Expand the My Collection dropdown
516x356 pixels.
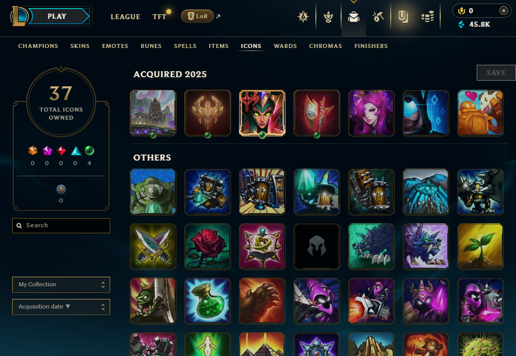click(x=61, y=285)
